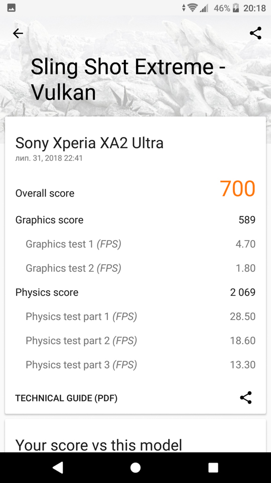
Task: Tap Physics test part 3 (FPS) row
Action: [x=141, y=365]
